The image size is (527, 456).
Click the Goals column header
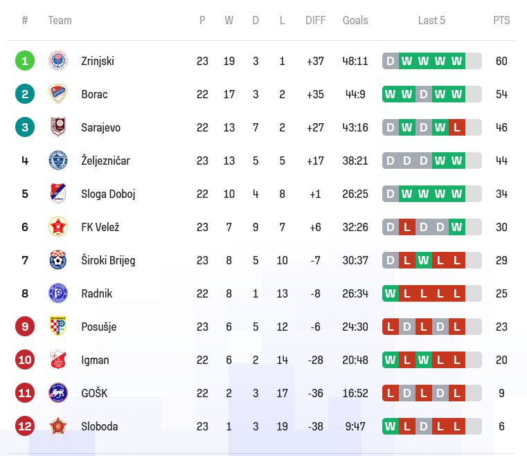tap(355, 21)
